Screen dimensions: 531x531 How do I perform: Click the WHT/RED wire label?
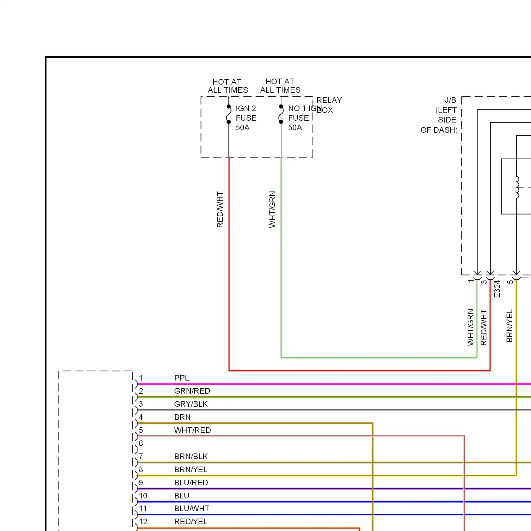coord(193,430)
